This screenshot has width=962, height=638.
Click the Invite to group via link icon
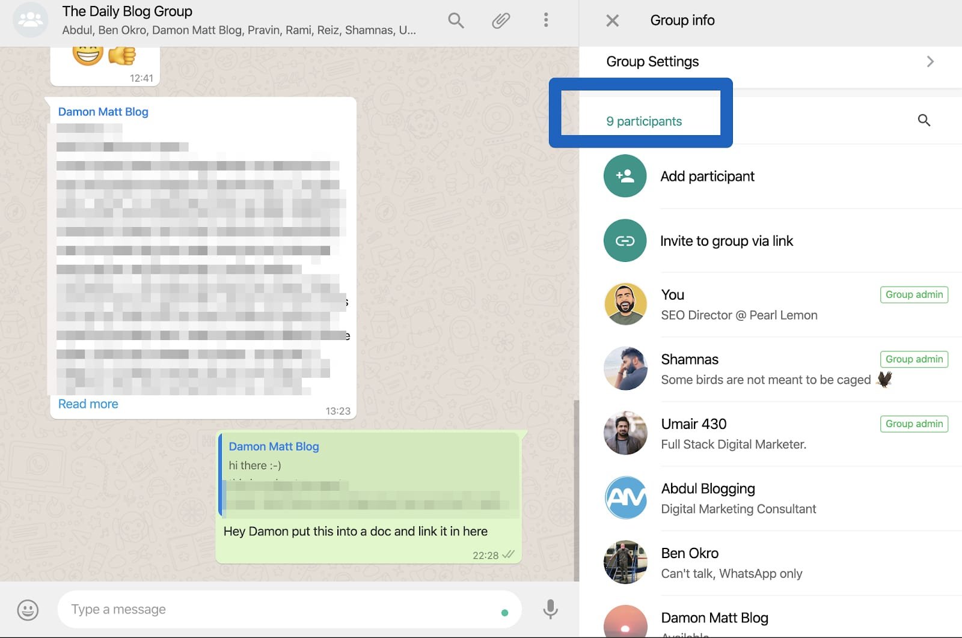pyautogui.click(x=625, y=240)
